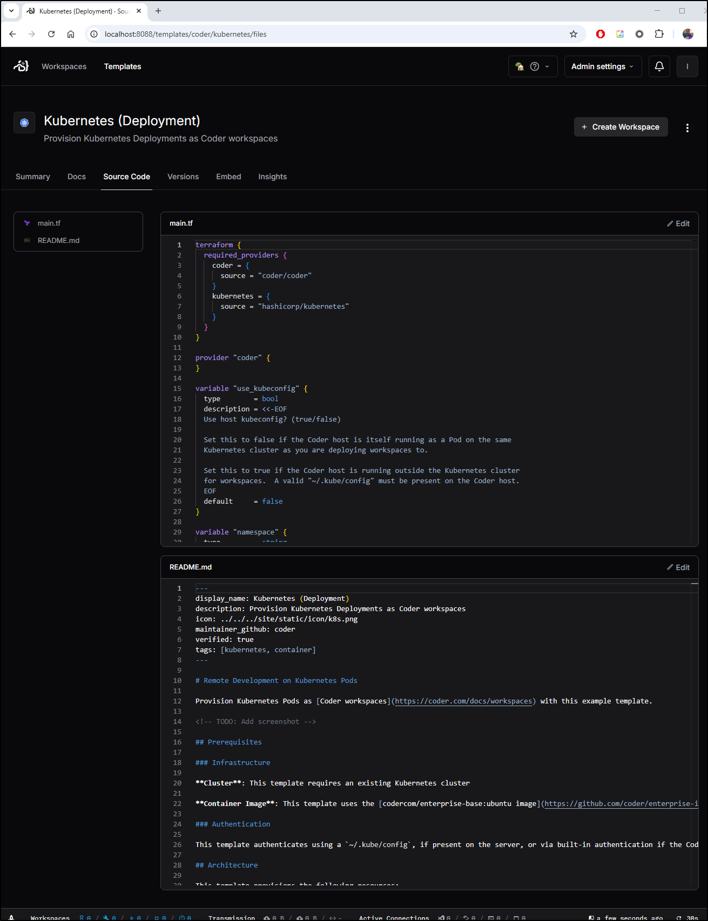This screenshot has height=921, width=708.
Task: Go back in browser history
Action: (12, 34)
